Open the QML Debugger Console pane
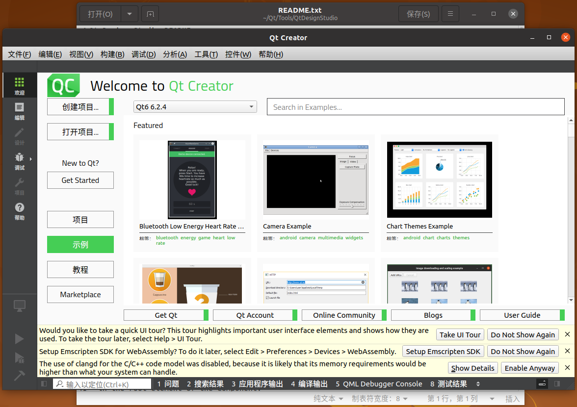Image resolution: width=577 pixels, height=407 pixels. pos(379,384)
